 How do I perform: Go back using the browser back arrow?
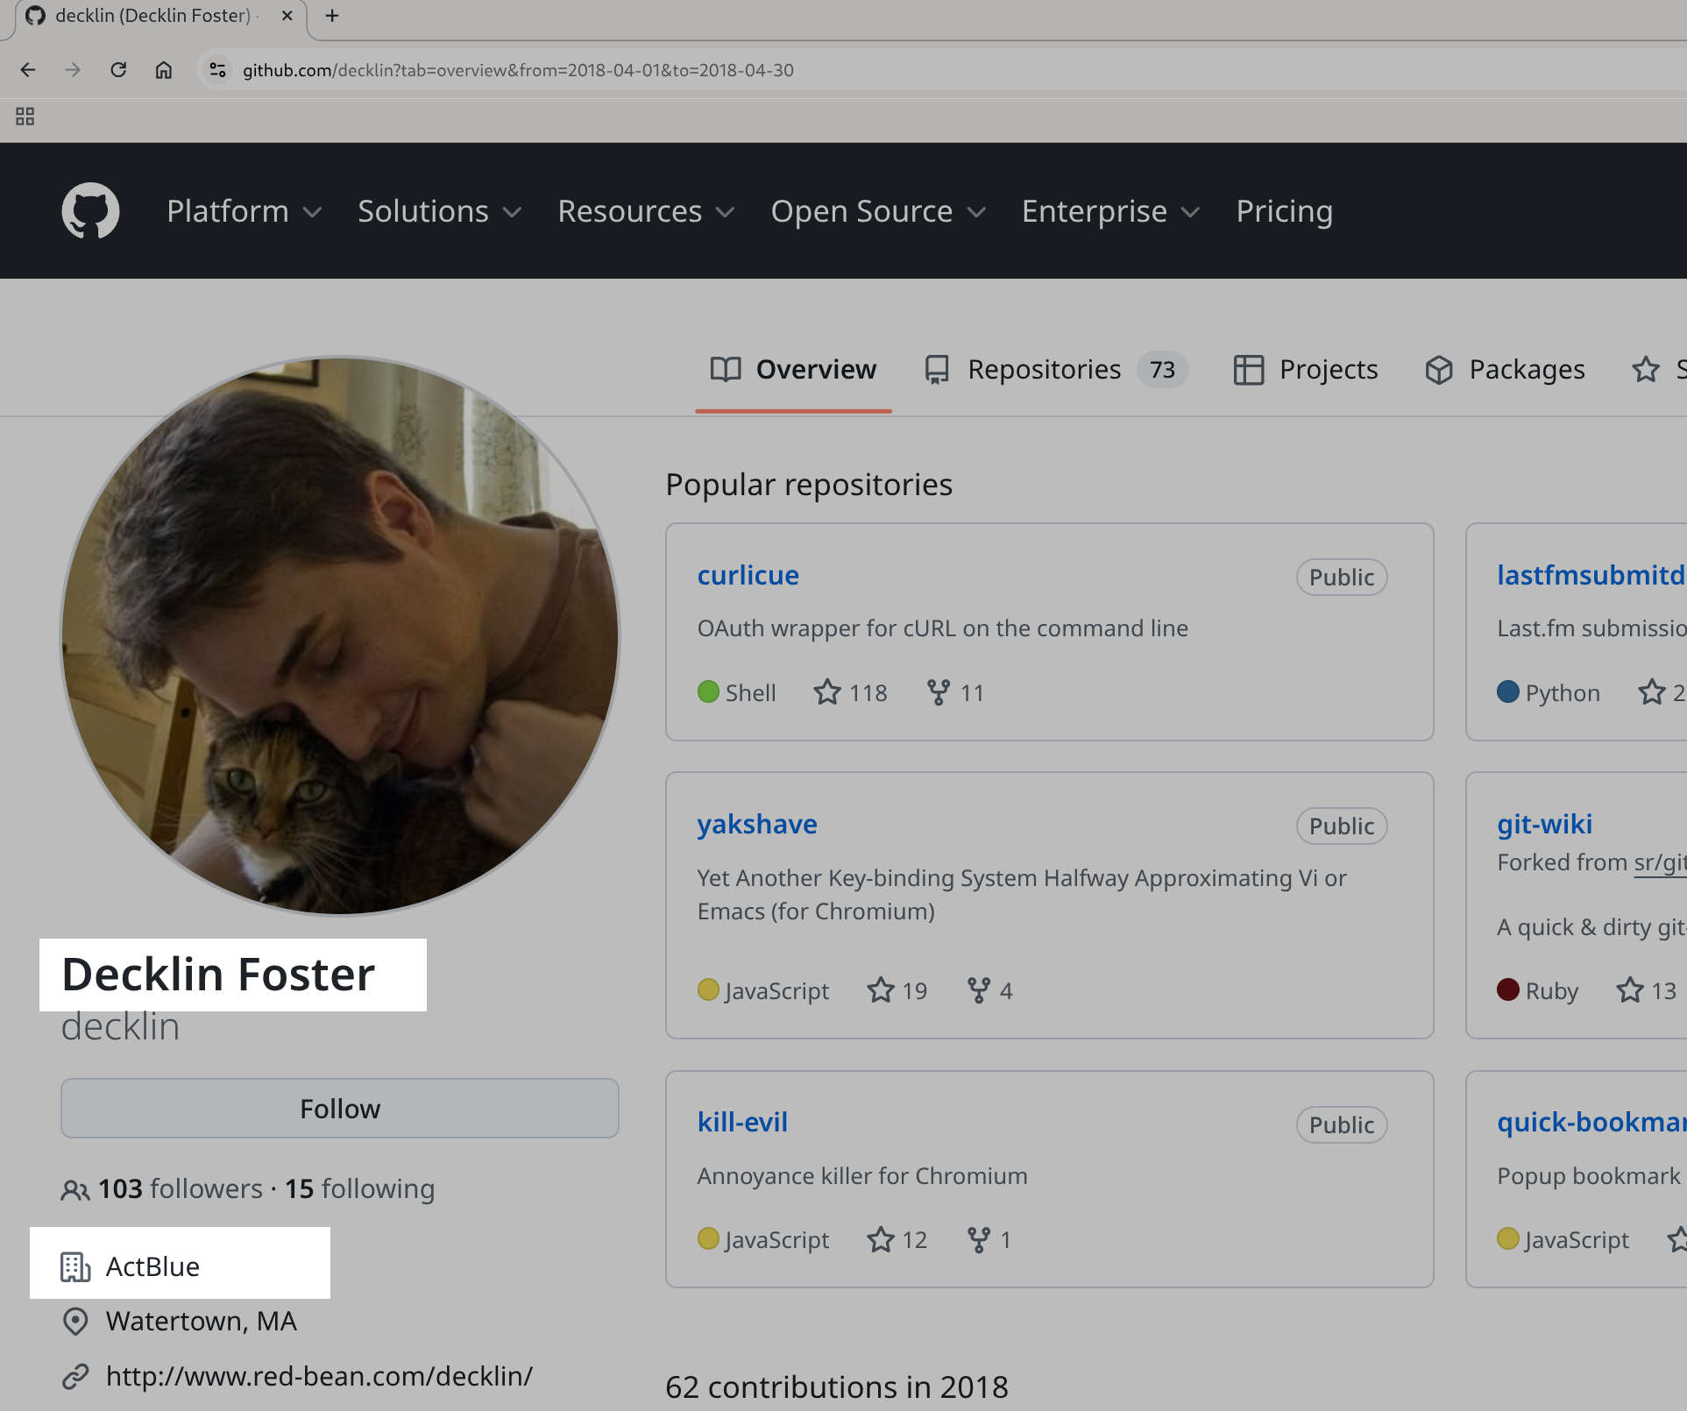point(28,70)
